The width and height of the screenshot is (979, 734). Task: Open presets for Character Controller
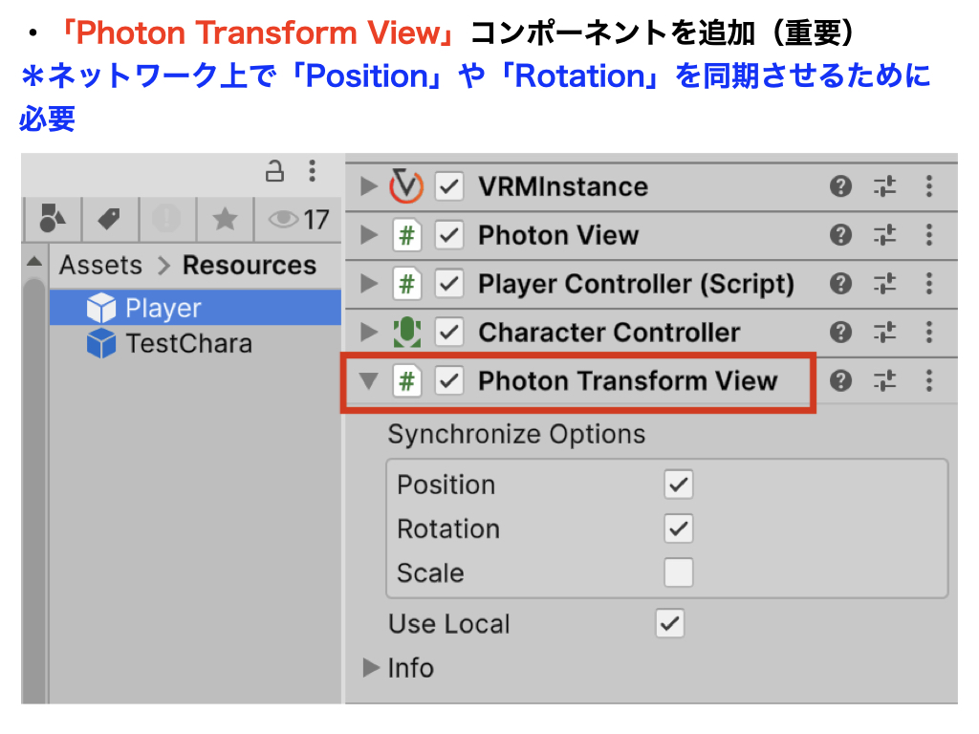[x=884, y=332]
